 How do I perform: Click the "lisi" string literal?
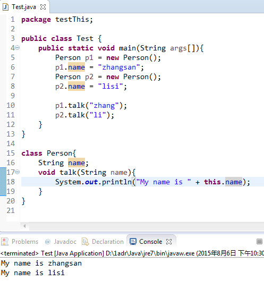110,87
